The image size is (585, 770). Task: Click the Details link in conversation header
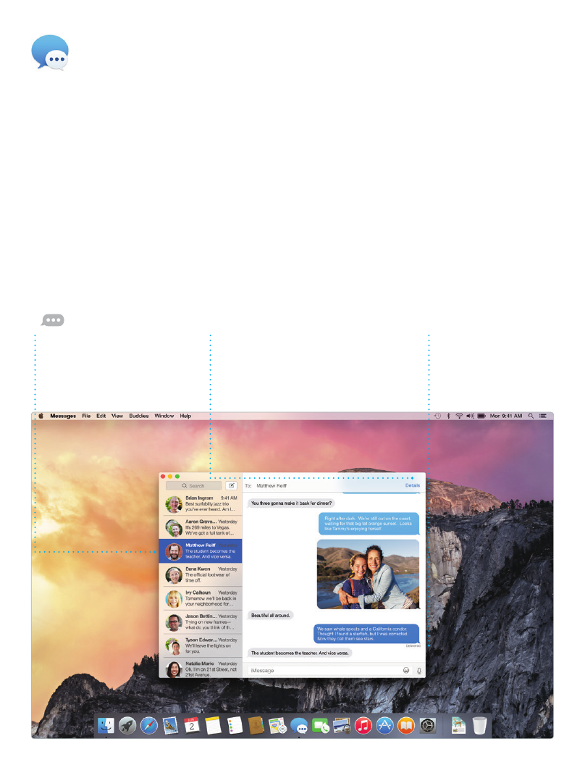412,485
